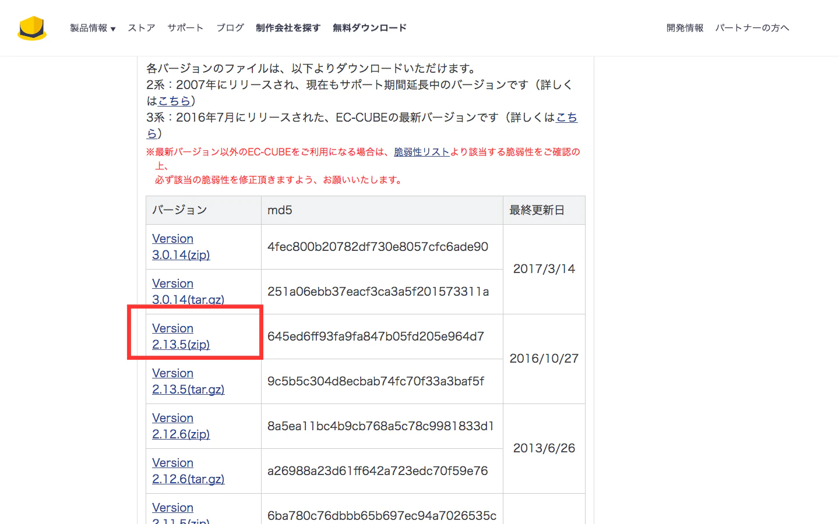Click the EC-CUBE yellow cube logo
Viewport: 839px width, 524px height.
click(32, 28)
